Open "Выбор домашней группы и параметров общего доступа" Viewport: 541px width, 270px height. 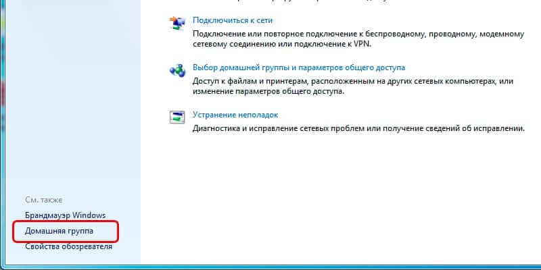[x=299, y=67]
